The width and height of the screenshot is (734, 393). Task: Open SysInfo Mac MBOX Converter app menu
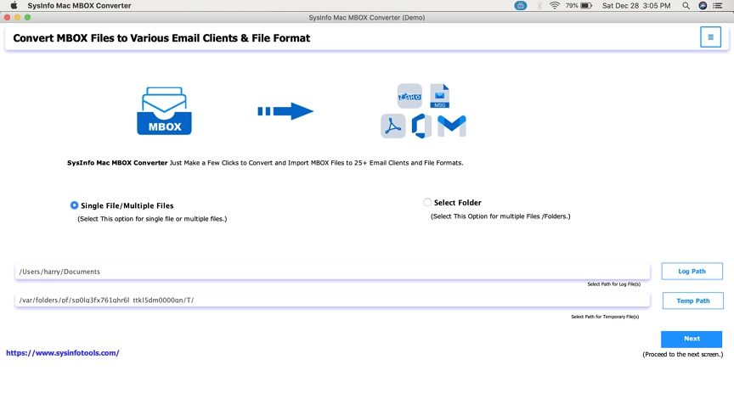pos(79,6)
